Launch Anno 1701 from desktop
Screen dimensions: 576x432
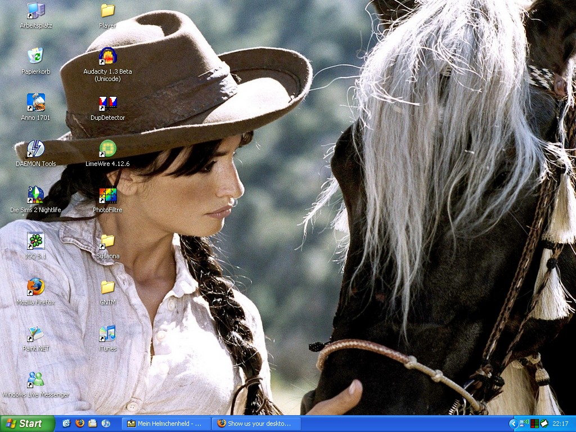click(x=36, y=102)
